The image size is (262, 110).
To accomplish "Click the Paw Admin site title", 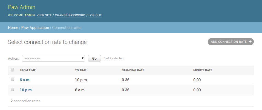I will pyautogui.click(x=22, y=7).
